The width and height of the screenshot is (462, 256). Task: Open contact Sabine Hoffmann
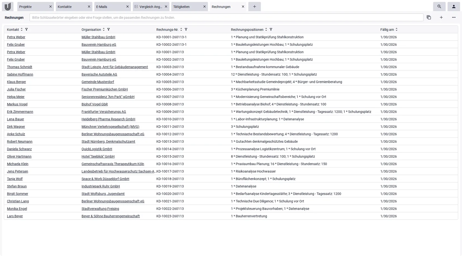pyautogui.click(x=20, y=74)
